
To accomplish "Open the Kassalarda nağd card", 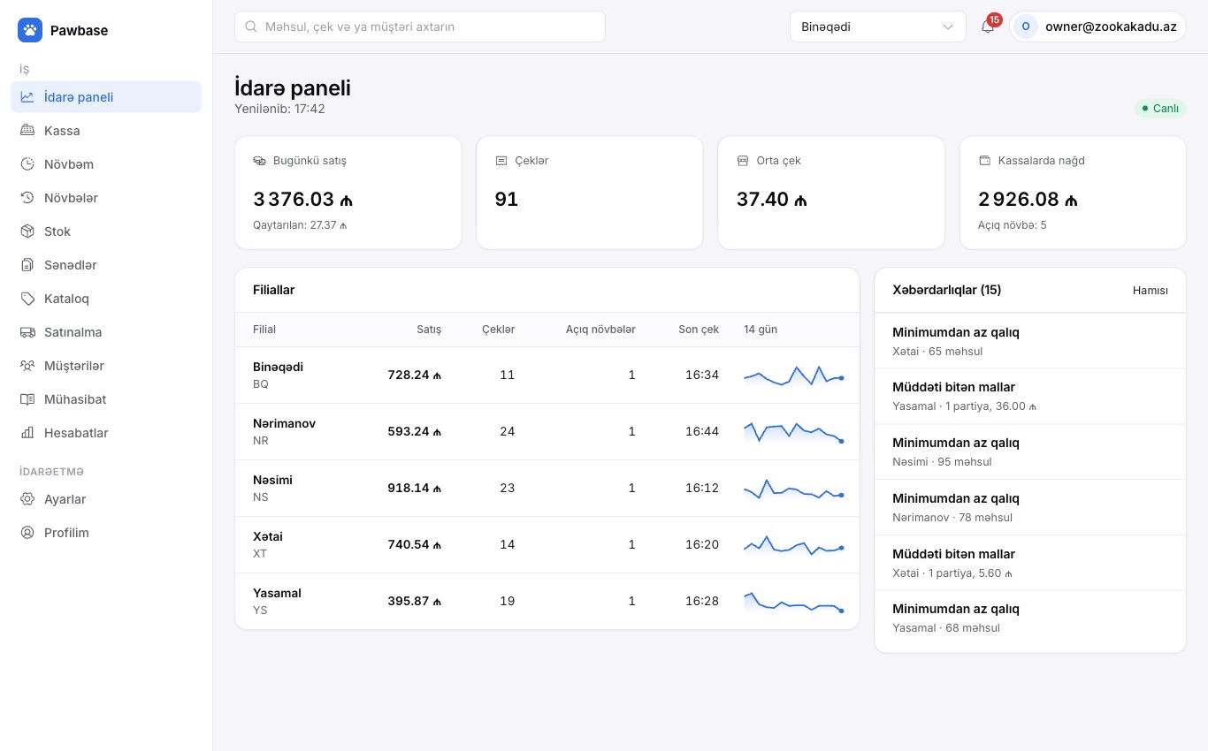I will tap(1073, 193).
